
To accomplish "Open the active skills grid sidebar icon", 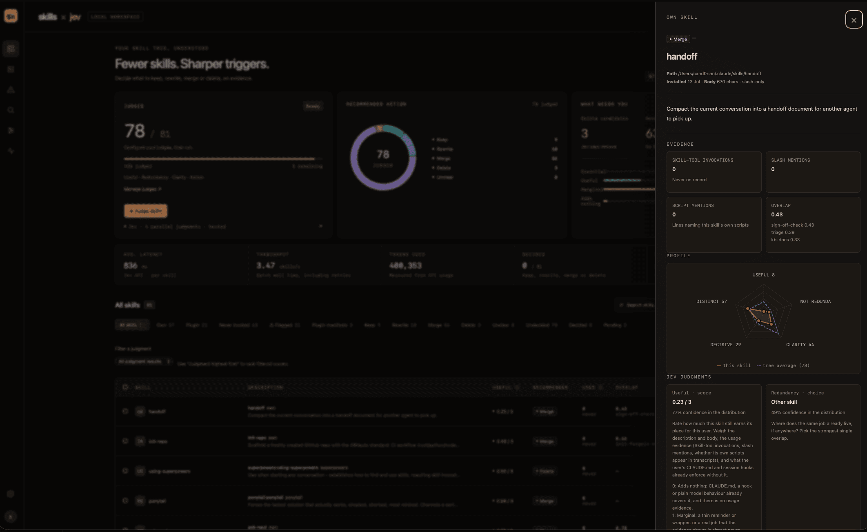I will tap(11, 49).
